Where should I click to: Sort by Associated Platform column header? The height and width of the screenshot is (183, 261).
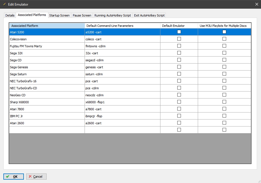47,26
